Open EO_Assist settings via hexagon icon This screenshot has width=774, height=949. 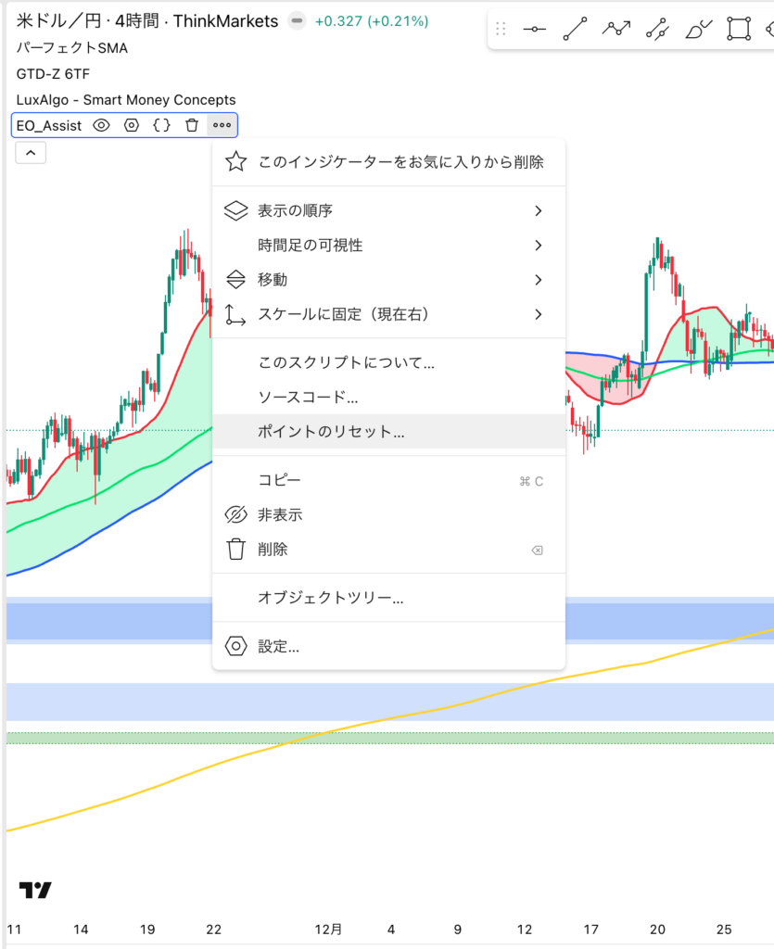pos(132,125)
